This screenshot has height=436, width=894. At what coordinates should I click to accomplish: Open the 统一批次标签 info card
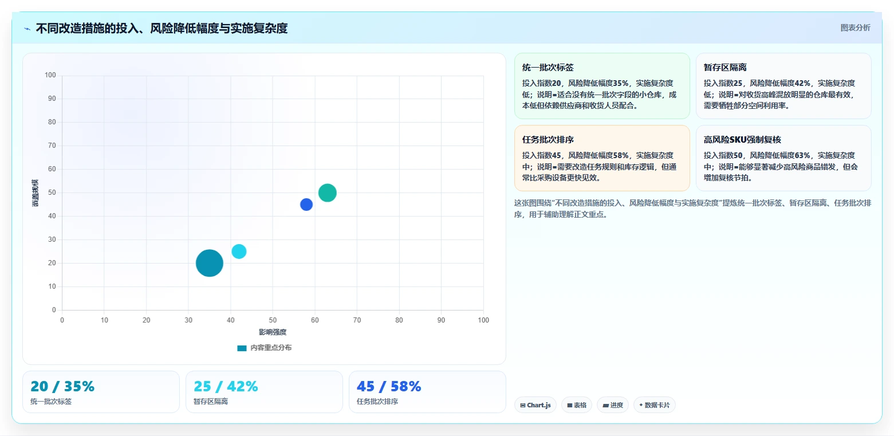602,86
